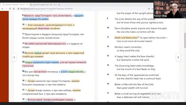Click 'большое сокровище, и при нем тревога.'

point(44,85)
